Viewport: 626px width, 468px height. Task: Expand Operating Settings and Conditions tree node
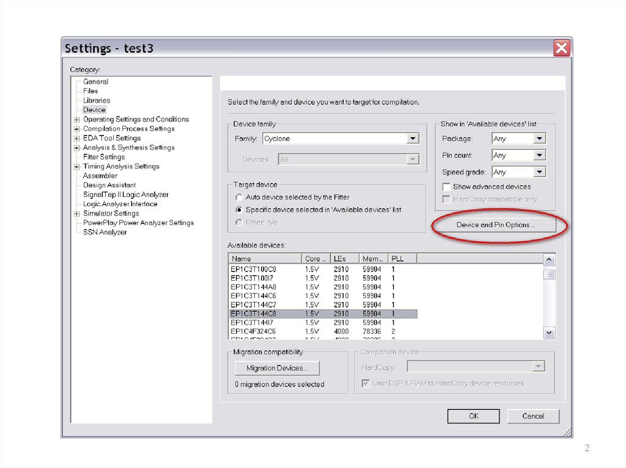[x=76, y=120]
